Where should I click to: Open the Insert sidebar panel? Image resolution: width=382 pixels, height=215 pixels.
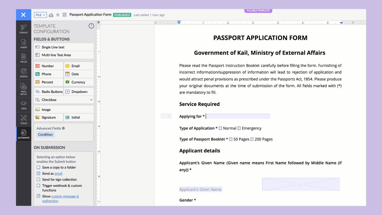click(24, 44)
